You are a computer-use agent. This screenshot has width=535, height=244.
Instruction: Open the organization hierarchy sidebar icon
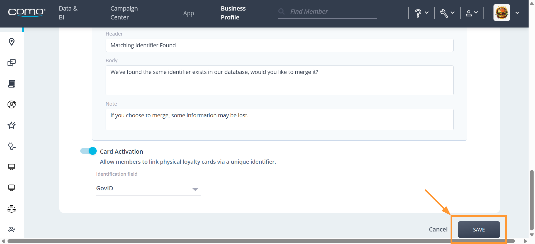[x=11, y=208]
